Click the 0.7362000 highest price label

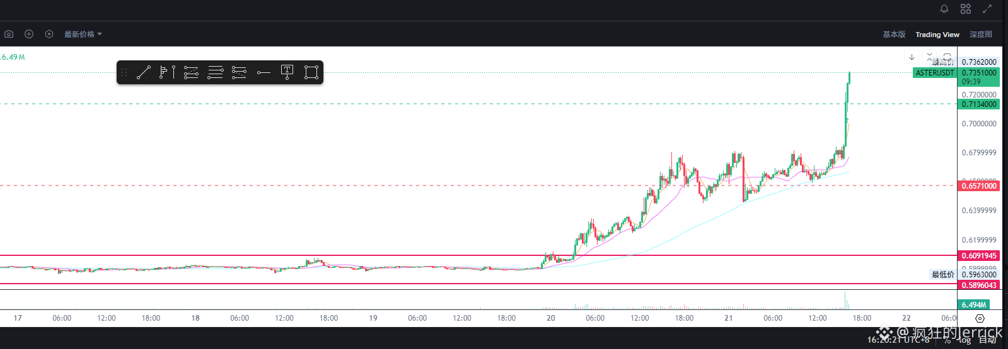click(x=979, y=62)
